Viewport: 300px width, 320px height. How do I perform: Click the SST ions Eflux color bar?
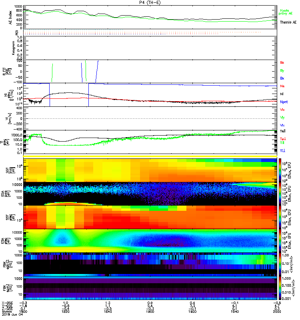click(x=280, y=170)
